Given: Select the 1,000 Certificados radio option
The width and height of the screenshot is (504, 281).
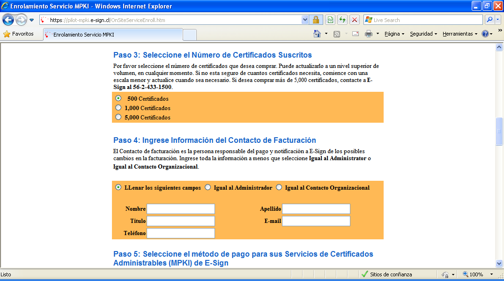Looking at the screenshot, I should point(119,108).
